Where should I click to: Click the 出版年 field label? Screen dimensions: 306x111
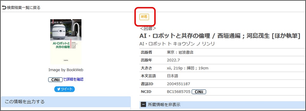point(146,60)
